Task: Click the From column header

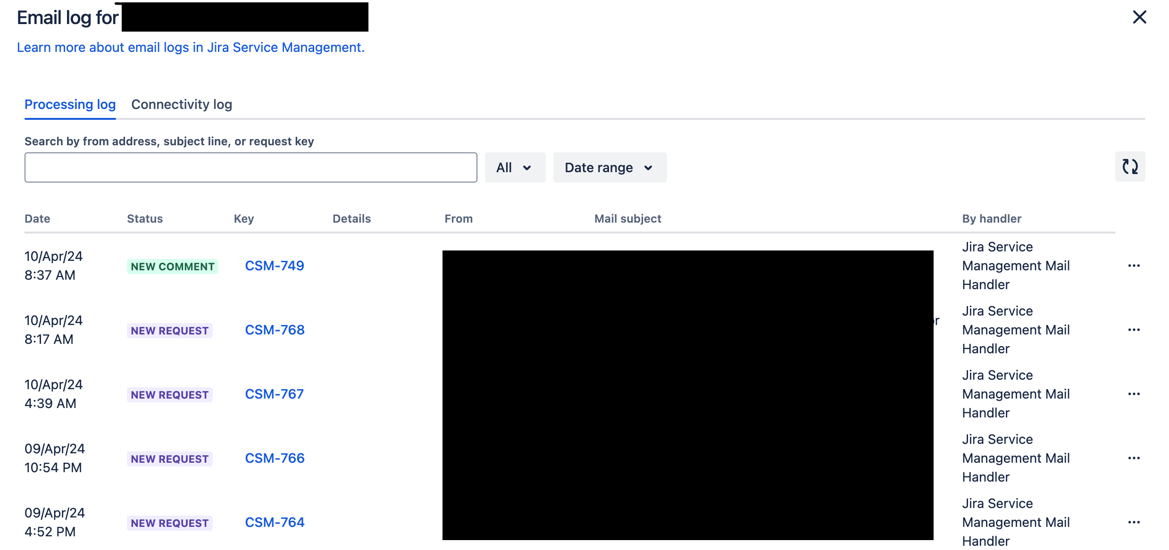Action: point(459,218)
